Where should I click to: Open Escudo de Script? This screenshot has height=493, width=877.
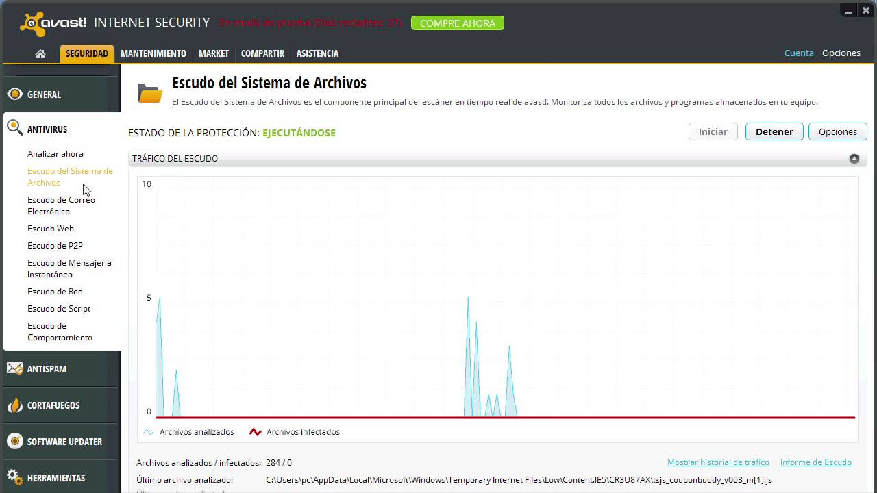click(x=59, y=309)
